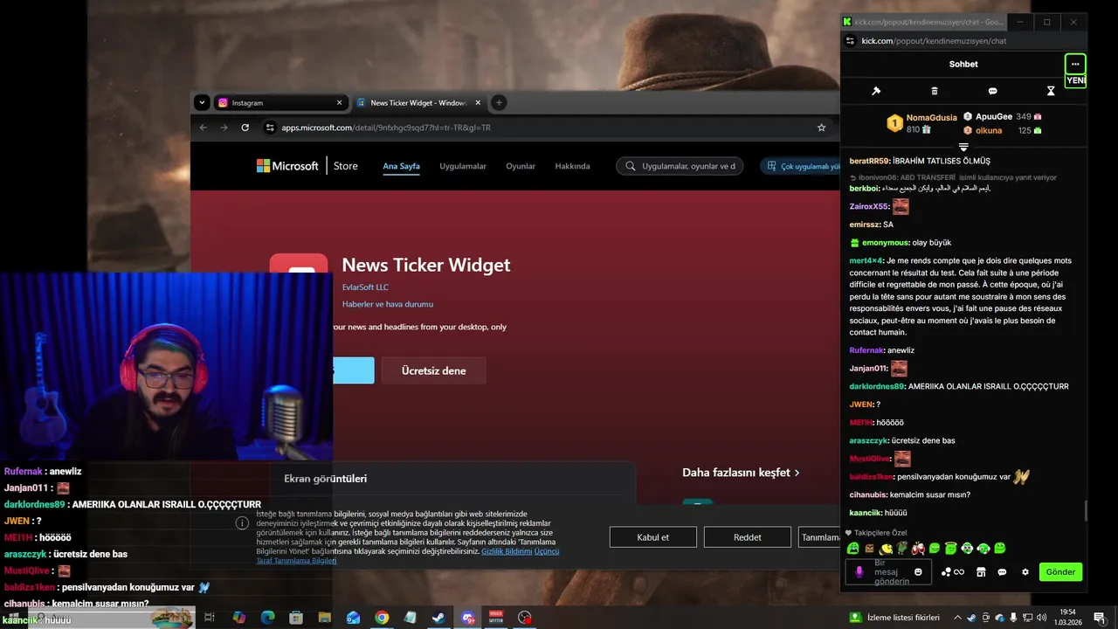This screenshot has height=629, width=1118.
Task: Select the green angel halo emote
Action: coord(950,549)
